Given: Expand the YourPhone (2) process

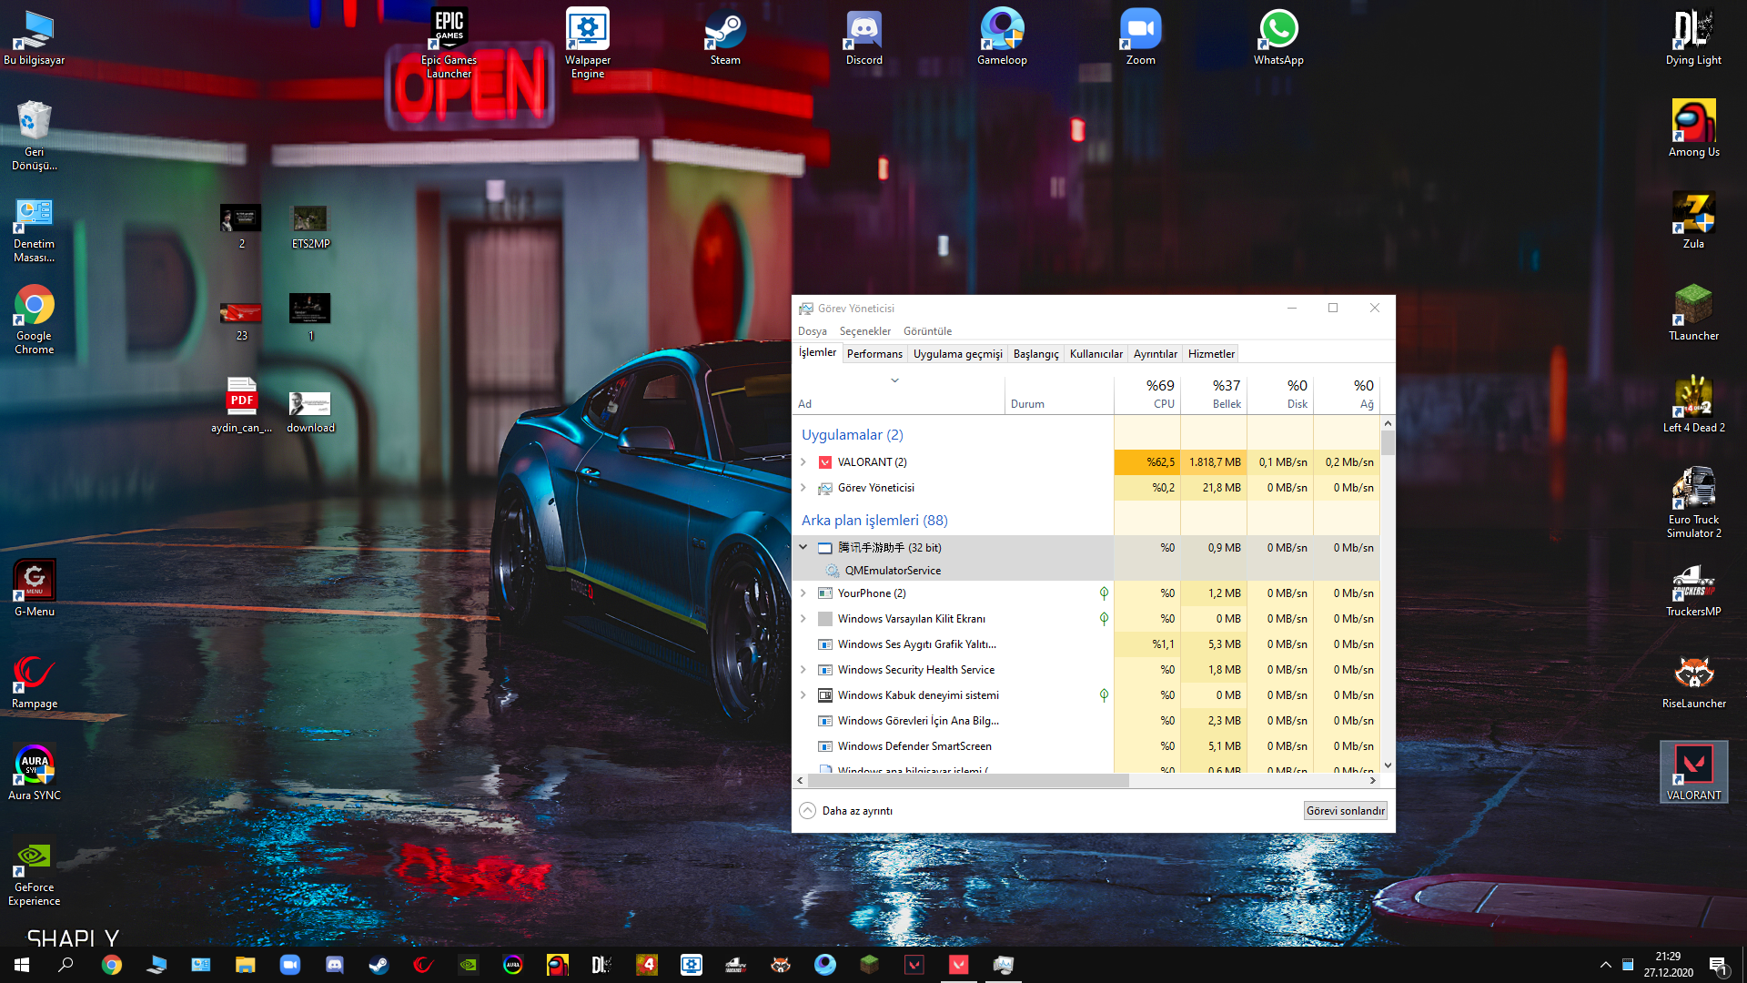Looking at the screenshot, I should pos(803,593).
